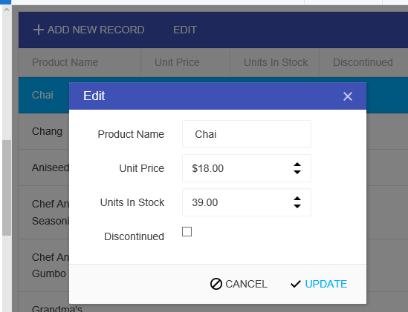Focus the Product Name input field
The height and width of the screenshot is (312, 408).
(247, 134)
